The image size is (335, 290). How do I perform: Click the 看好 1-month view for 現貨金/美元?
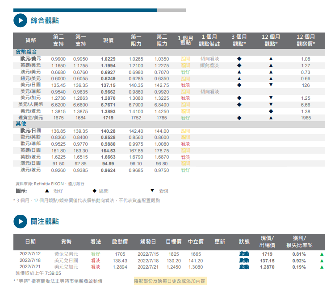(x=185, y=118)
